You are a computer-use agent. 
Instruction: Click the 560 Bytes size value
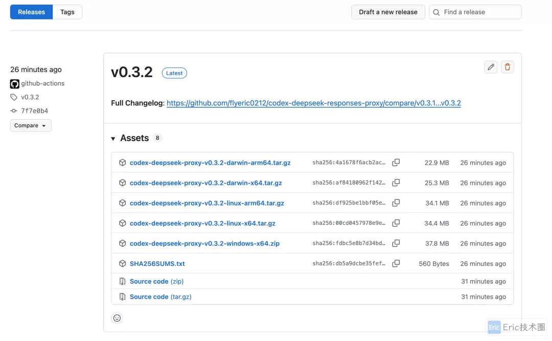(x=434, y=263)
